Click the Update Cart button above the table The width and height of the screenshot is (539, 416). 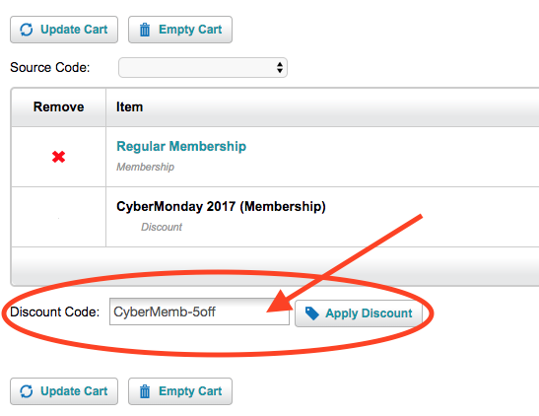[x=64, y=30]
